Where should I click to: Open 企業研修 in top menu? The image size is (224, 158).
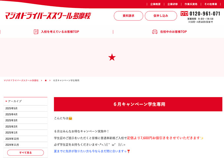point(172,4)
